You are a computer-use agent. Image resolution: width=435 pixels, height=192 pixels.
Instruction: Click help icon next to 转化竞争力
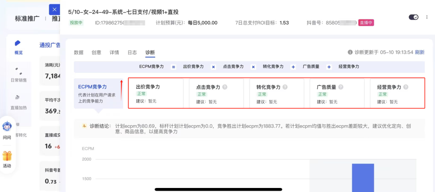(285, 87)
